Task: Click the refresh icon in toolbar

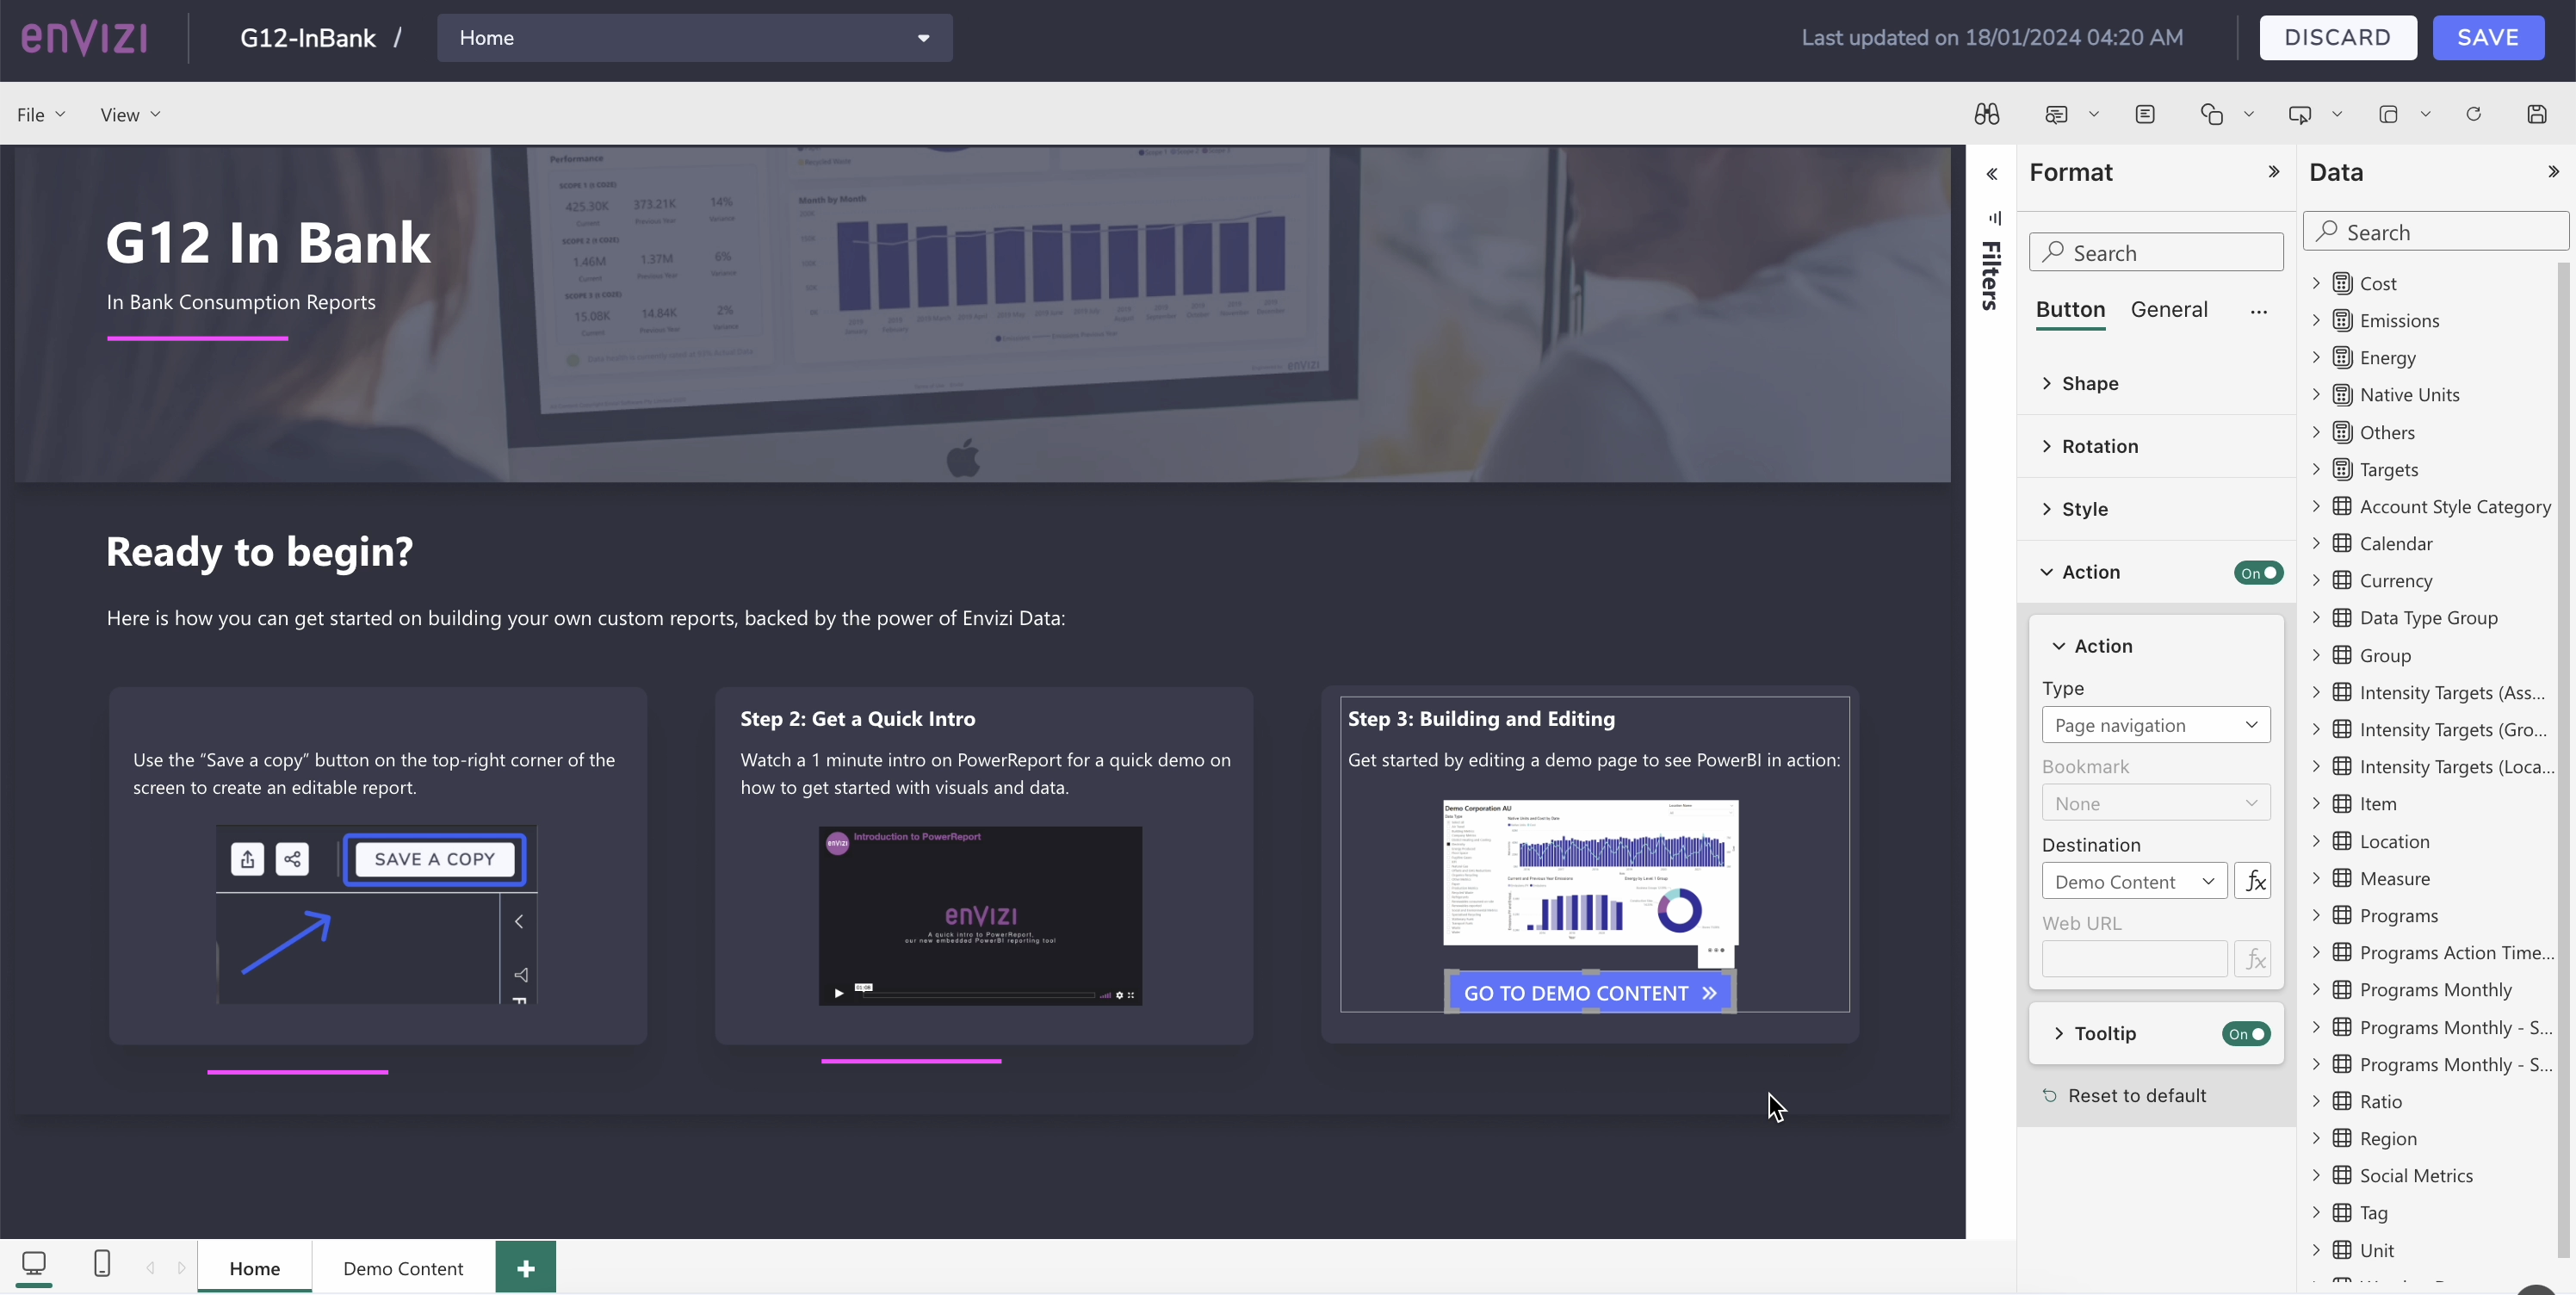Action: pos(2473,114)
